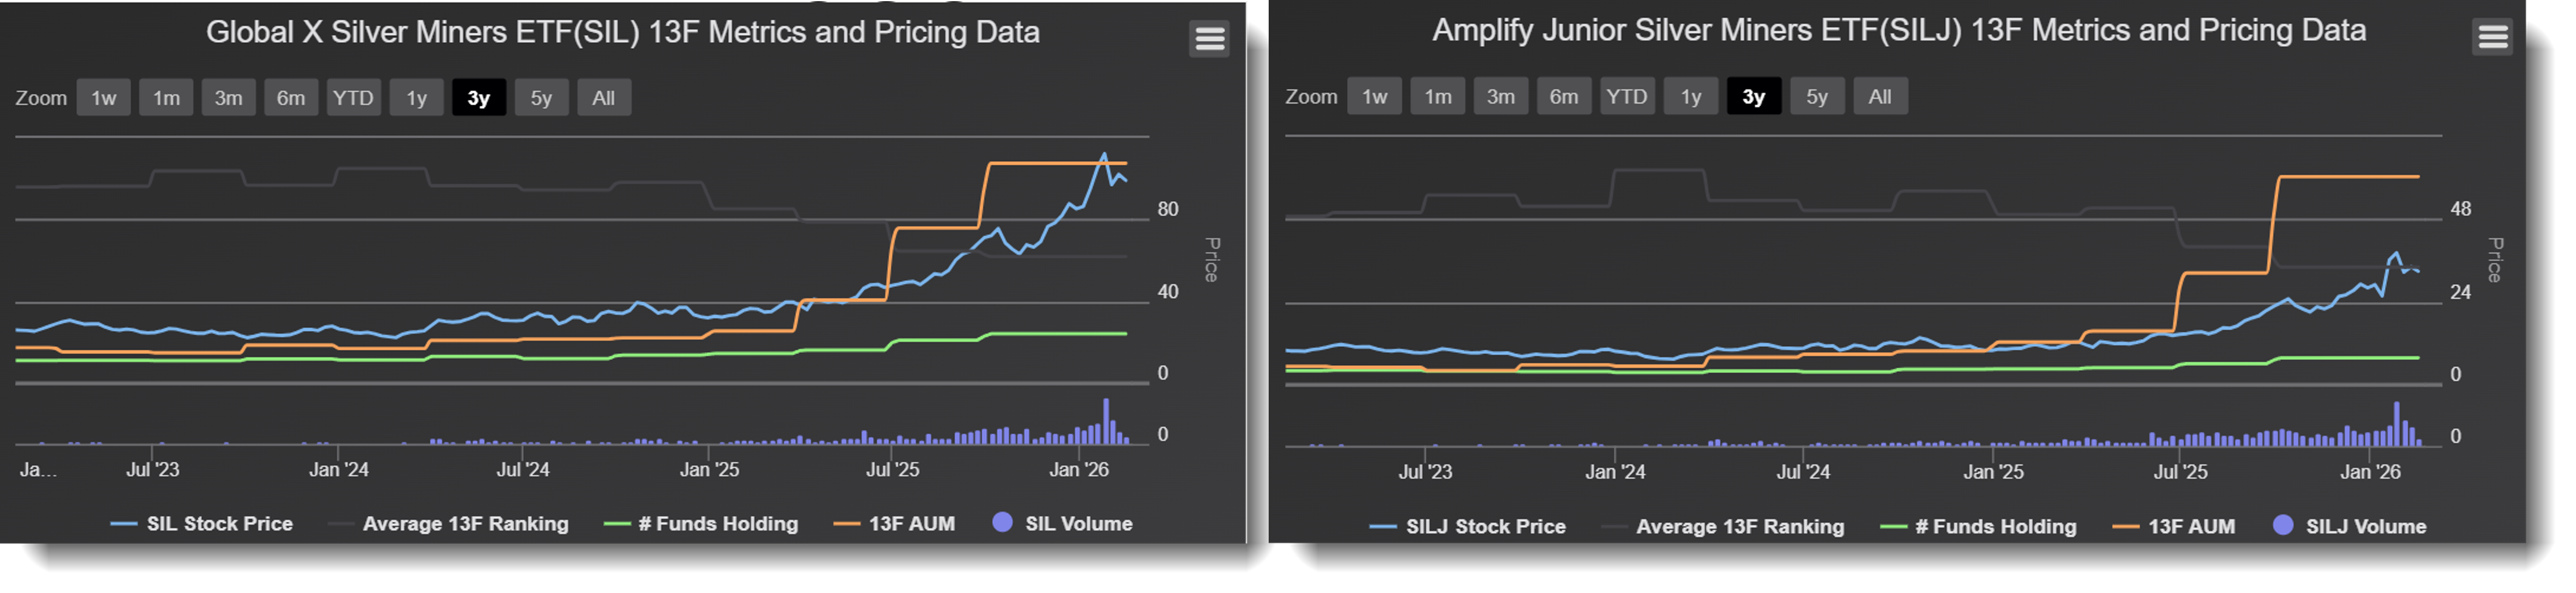Toggle SIL Stock Price series in legend

pos(202,524)
